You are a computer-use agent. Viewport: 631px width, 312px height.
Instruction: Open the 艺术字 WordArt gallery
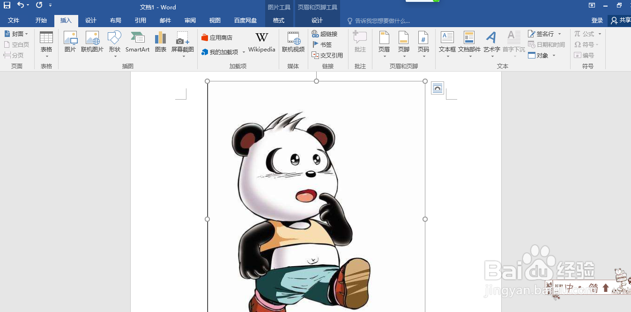click(492, 45)
